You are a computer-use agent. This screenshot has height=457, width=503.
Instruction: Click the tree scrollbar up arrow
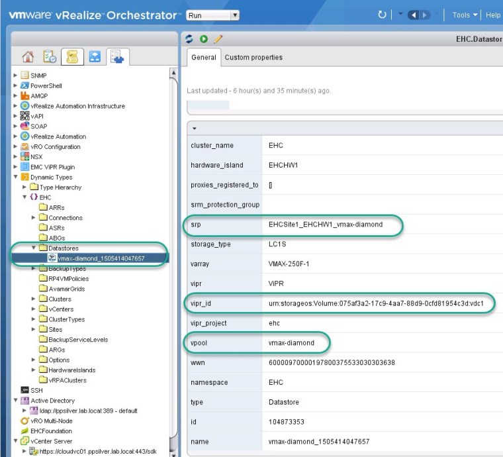tap(174, 73)
